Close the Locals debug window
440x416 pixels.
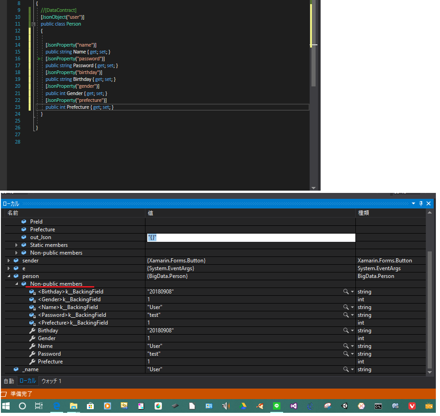click(428, 203)
